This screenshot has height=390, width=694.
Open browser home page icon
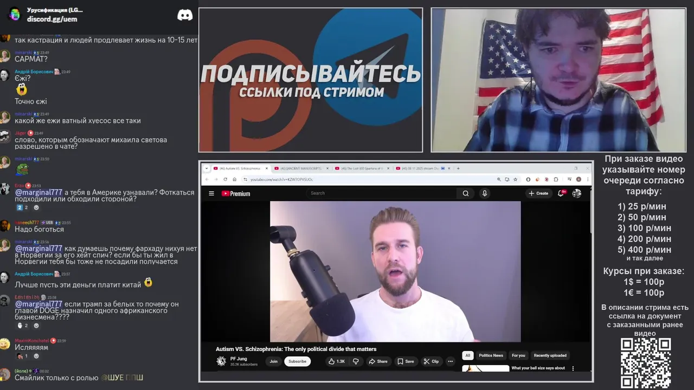(235, 179)
